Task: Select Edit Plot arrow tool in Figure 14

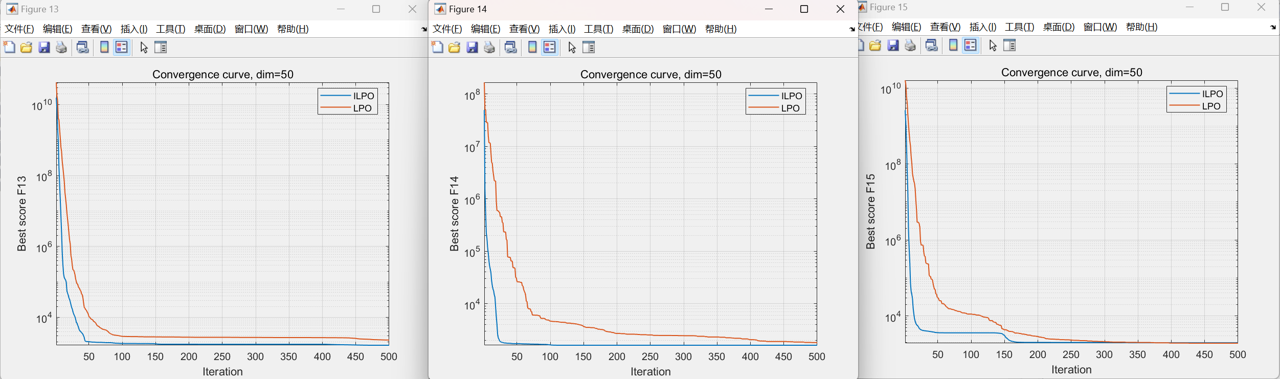Action: pos(572,47)
